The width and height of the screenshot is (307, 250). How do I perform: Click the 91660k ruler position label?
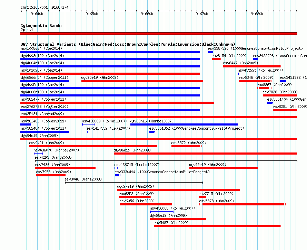click(147, 14)
